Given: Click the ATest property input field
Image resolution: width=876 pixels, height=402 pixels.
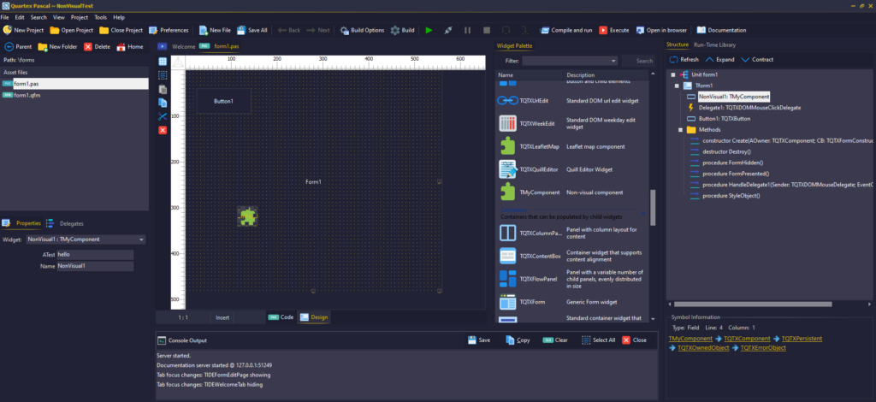Looking at the screenshot, I should point(94,255).
